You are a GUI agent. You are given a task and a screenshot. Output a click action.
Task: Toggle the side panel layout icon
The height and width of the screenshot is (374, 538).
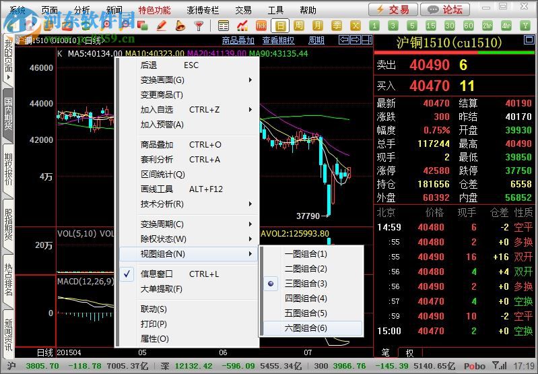point(367,40)
